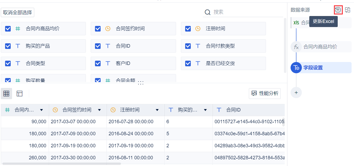Click text type icon of 合同ID field

pos(108,46)
